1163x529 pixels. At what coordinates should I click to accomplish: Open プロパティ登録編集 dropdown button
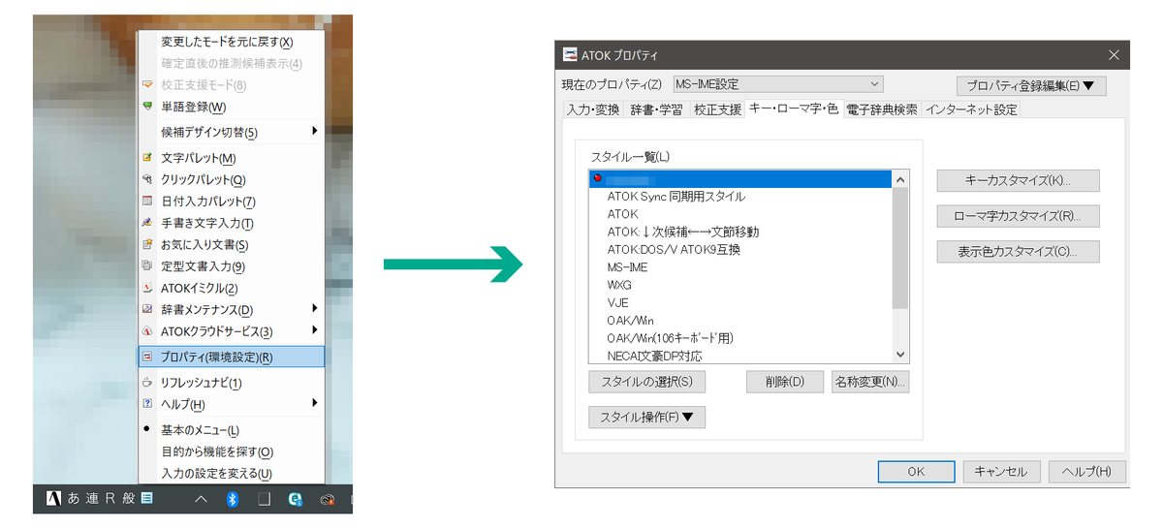(x=1030, y=86)
